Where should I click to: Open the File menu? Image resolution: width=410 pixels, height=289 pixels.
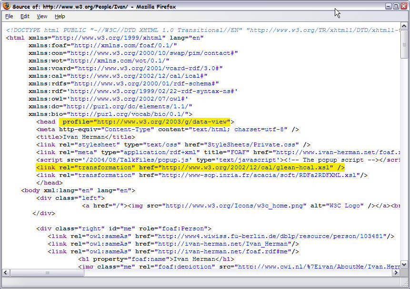click(9, 16)
